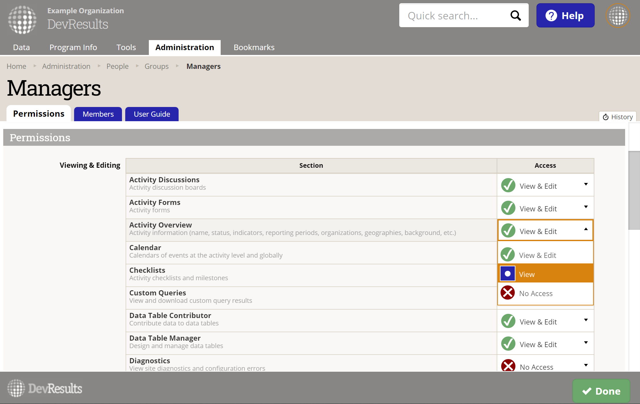Open the user profile avatar icon
The image size is (640, 404).
click(618, 16)
